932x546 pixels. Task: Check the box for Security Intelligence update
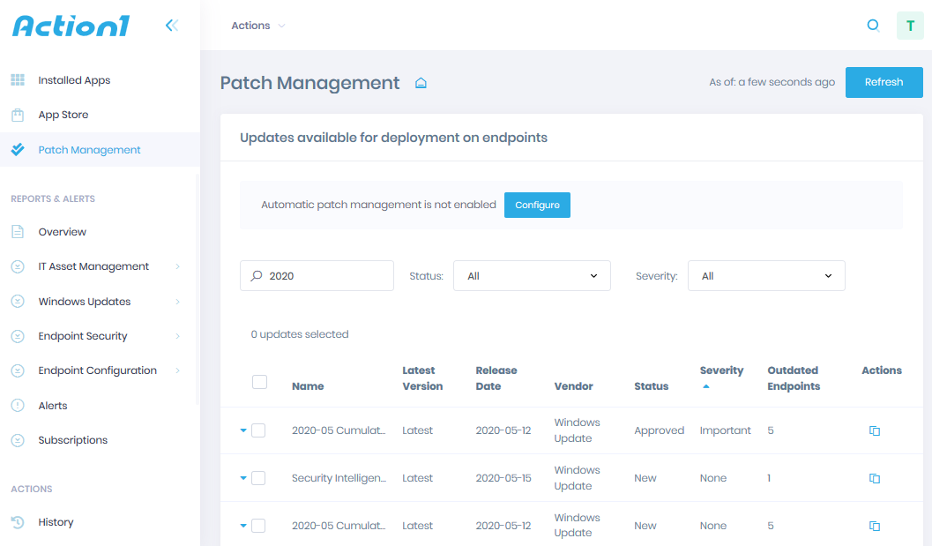pyautogui.click(x=258, y=478)
